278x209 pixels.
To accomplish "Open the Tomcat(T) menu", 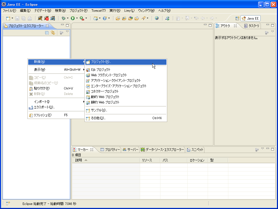I will pos(98,11).
